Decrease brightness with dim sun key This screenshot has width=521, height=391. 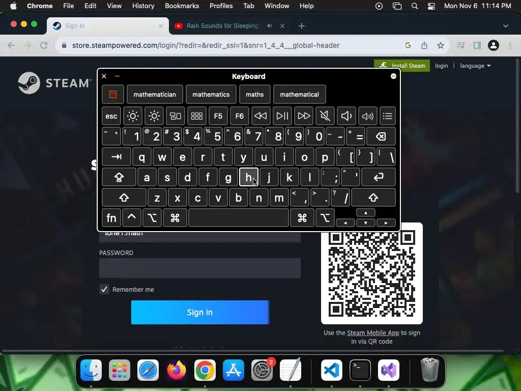(133, 116)
